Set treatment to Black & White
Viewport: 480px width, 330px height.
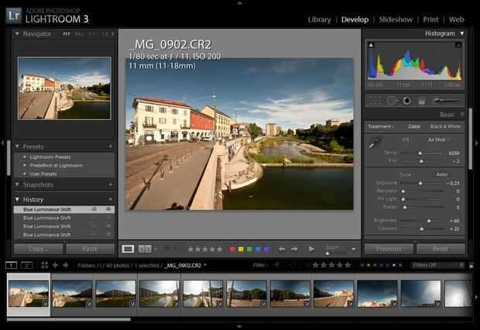(444, 126)
